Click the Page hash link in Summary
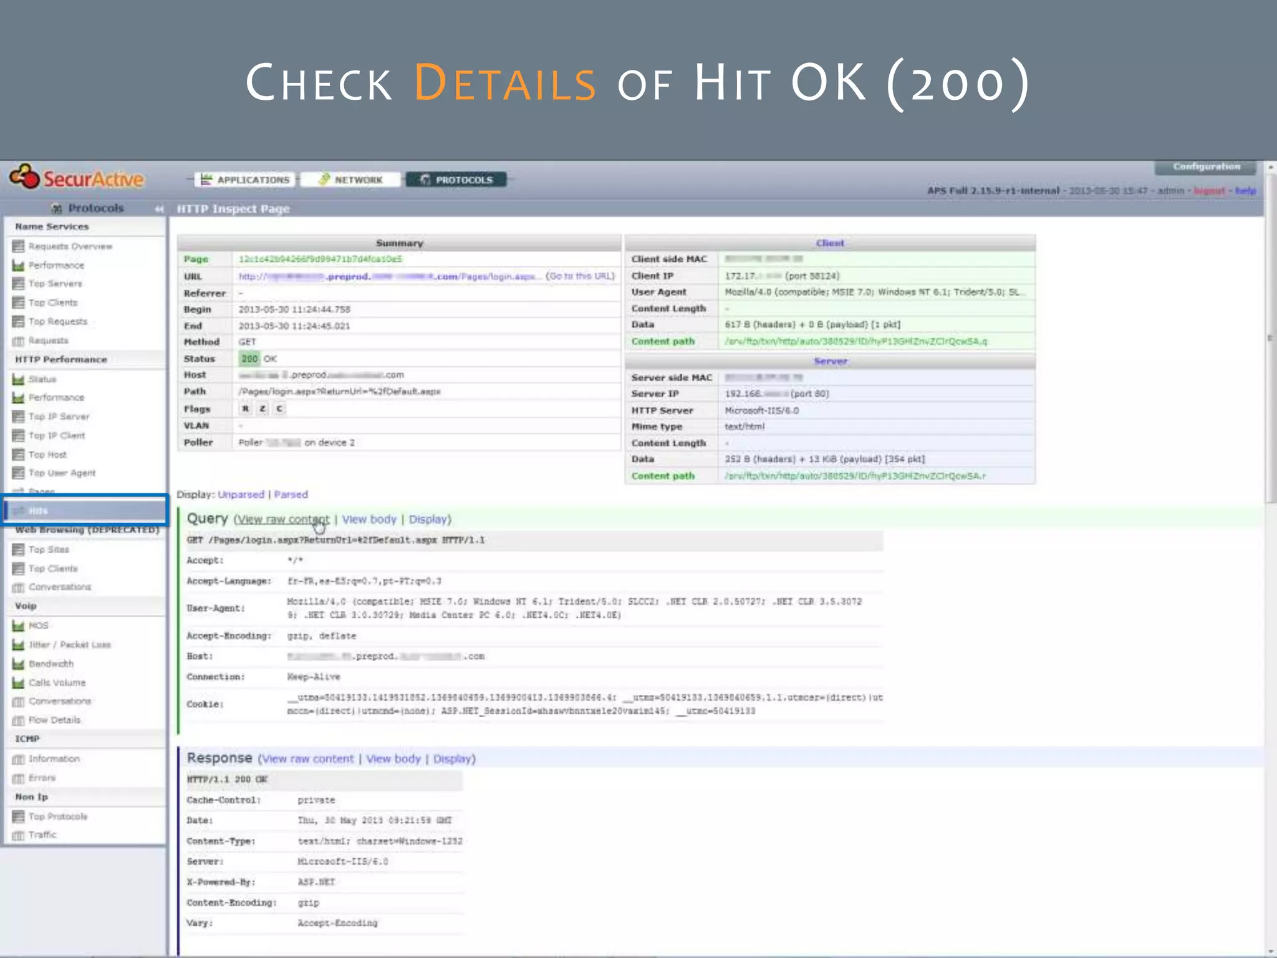1277x958 pixels. (x=320, y=259)
